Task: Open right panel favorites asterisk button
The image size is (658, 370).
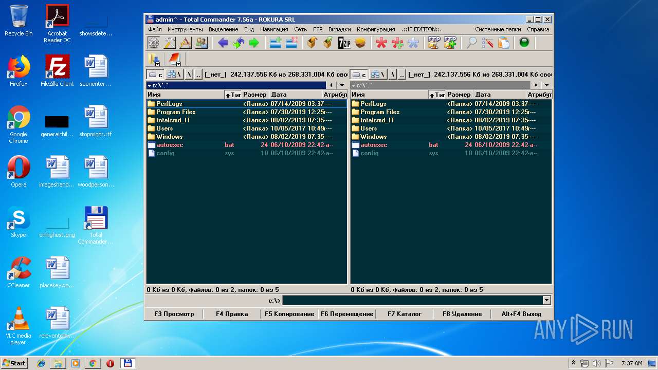Action: tap(536, 85)
